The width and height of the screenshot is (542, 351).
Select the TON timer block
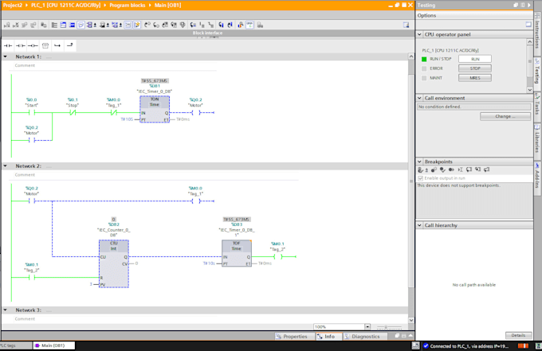tap(155, 109)
